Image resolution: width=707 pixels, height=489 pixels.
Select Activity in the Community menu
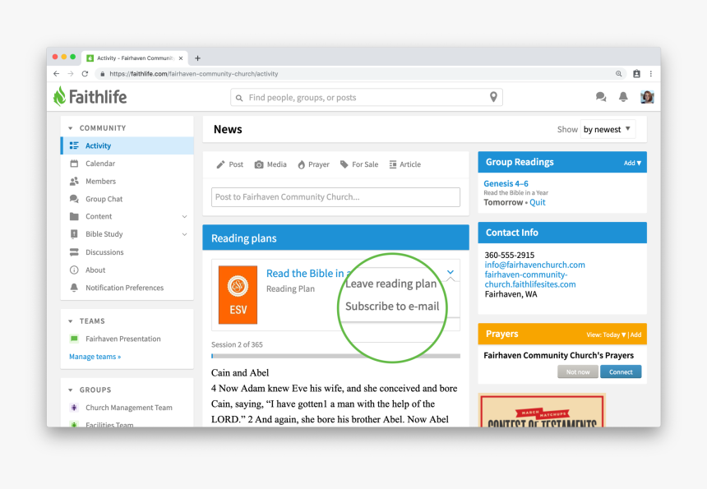tap(98, 145)
